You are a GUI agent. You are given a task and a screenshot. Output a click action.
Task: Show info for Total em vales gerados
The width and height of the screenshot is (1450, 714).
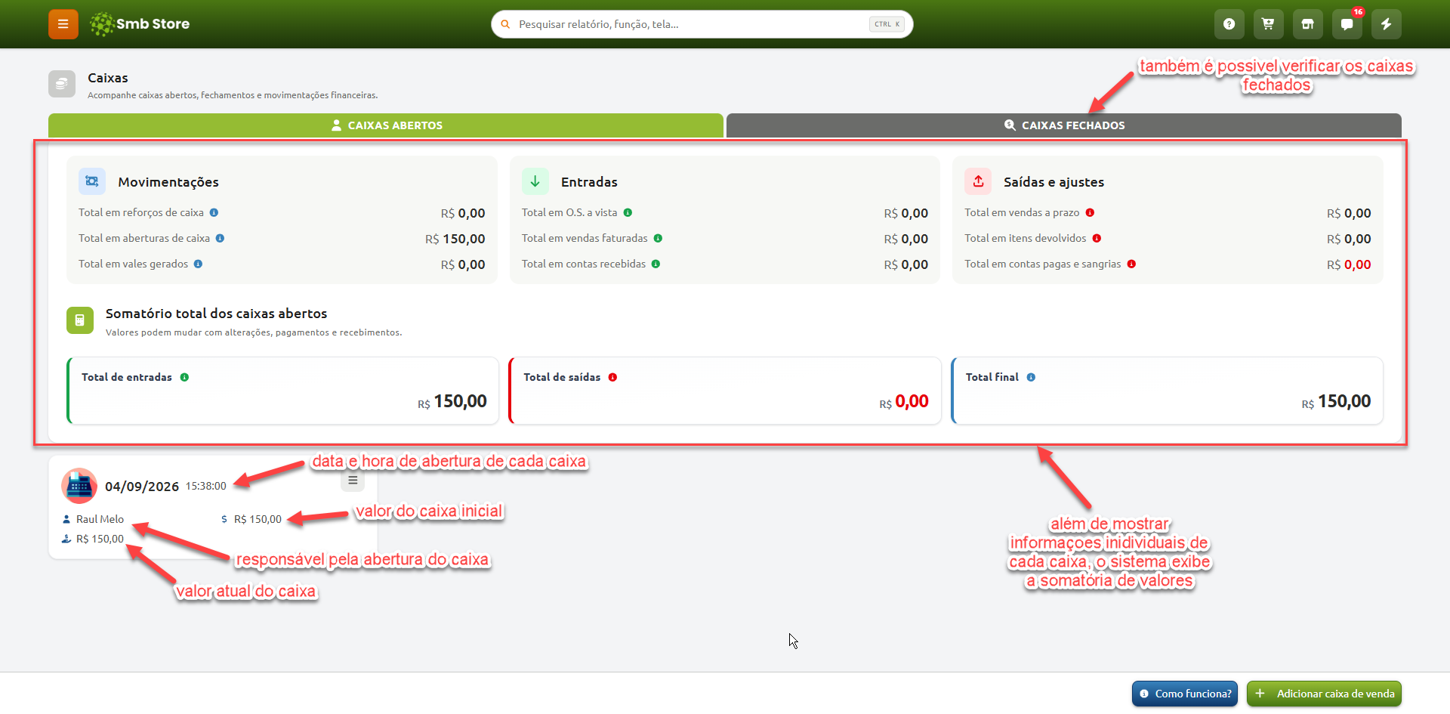[x=198, y=264]
